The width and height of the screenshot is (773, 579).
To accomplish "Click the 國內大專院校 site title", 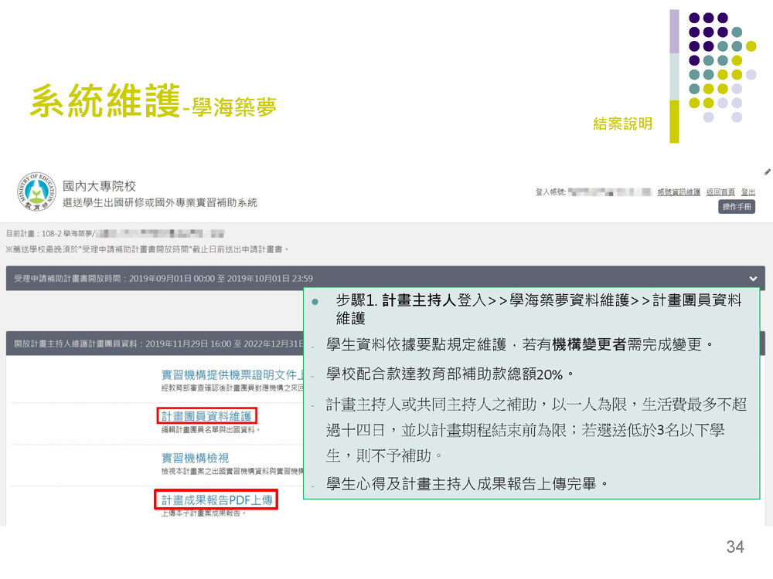I will tap(99, 186).
